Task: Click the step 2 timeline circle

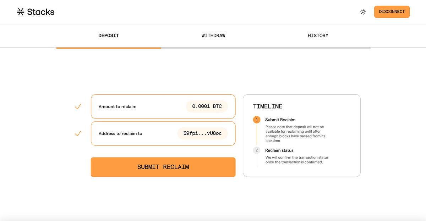Action: 257,150
